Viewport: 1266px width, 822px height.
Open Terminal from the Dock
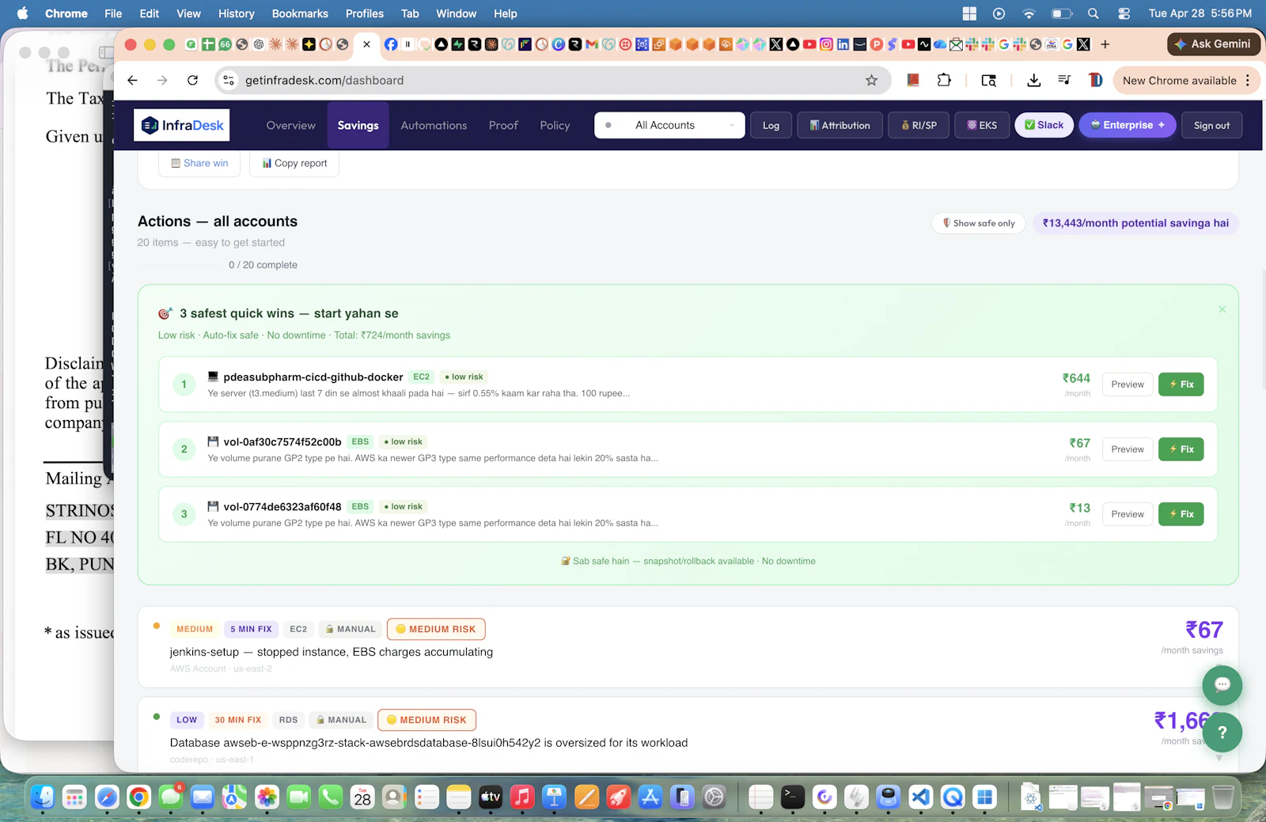[792, 797]
